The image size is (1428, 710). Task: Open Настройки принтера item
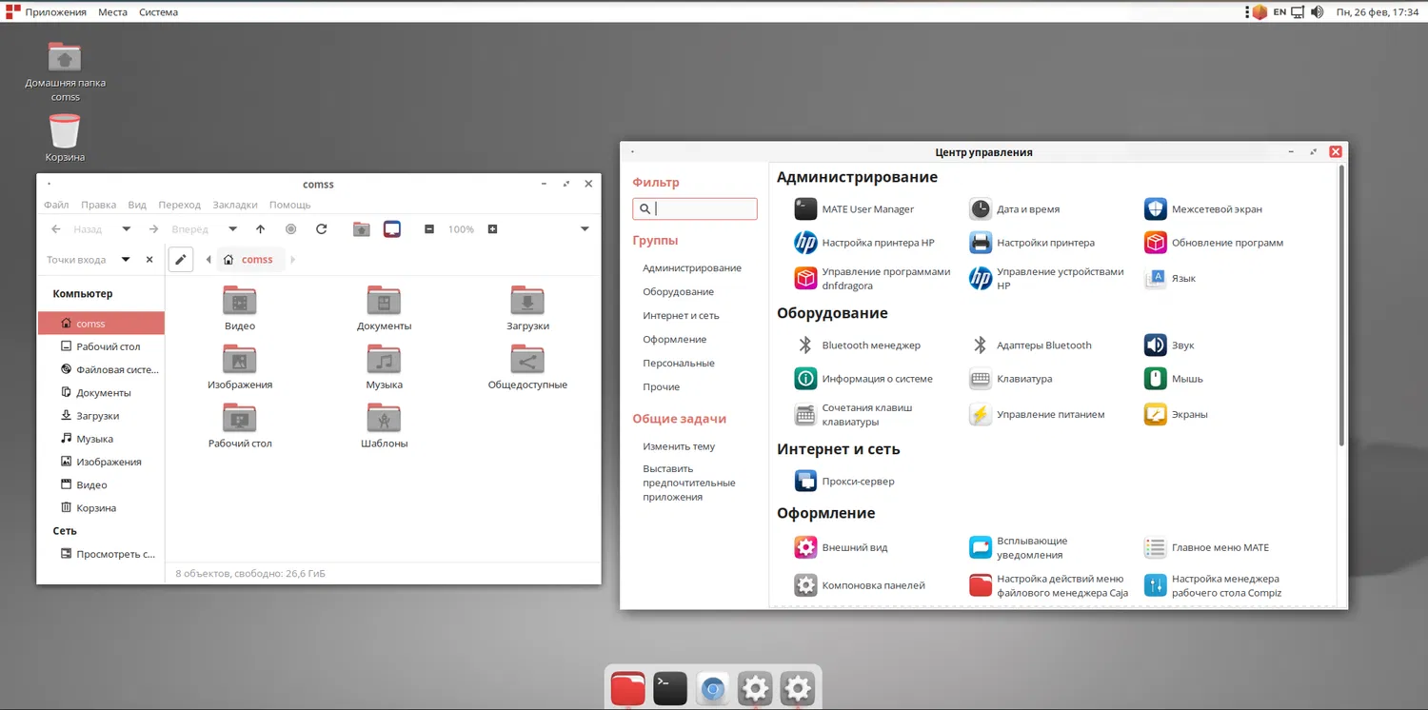coord(1032,243)
